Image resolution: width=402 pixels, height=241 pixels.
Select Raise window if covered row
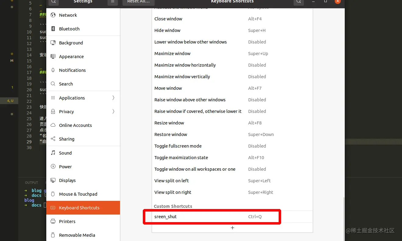click(x=232, y=111)
